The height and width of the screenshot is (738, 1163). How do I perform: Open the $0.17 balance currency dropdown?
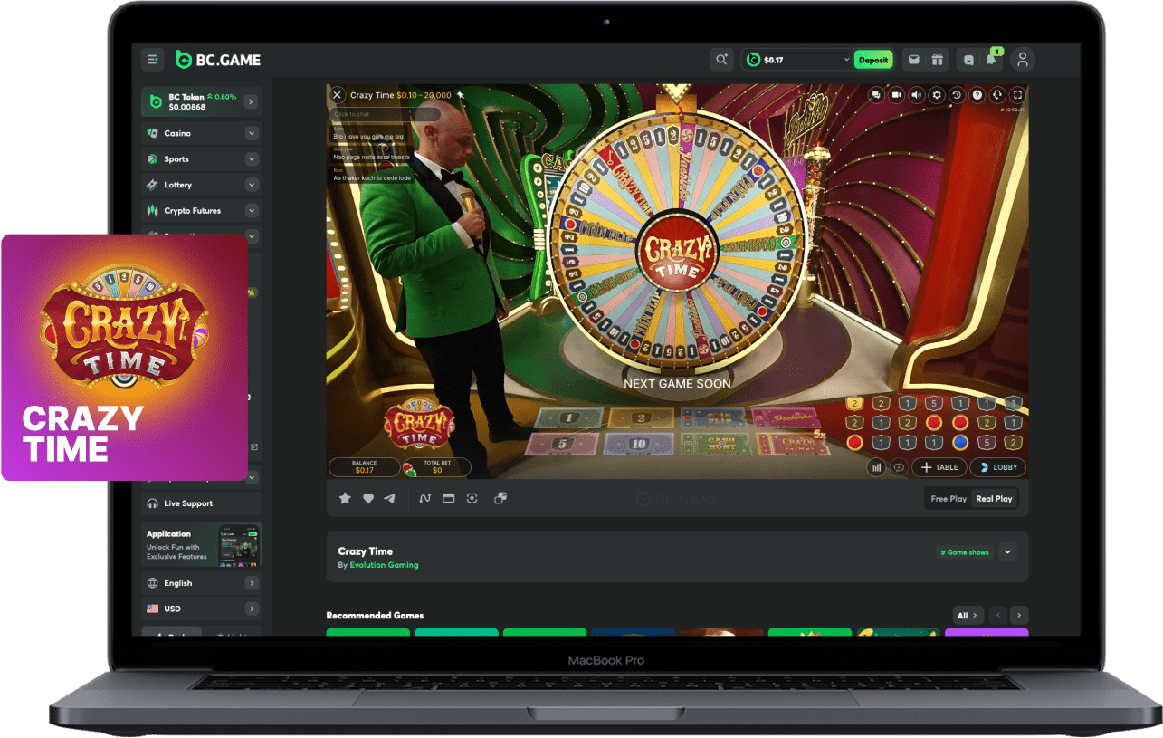click(x=846, y=60)
